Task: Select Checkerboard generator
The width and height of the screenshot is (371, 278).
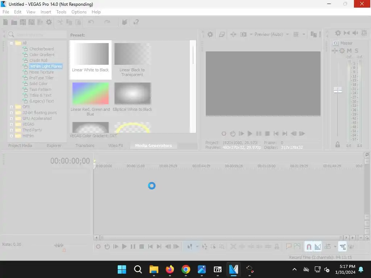Action: 41,49
